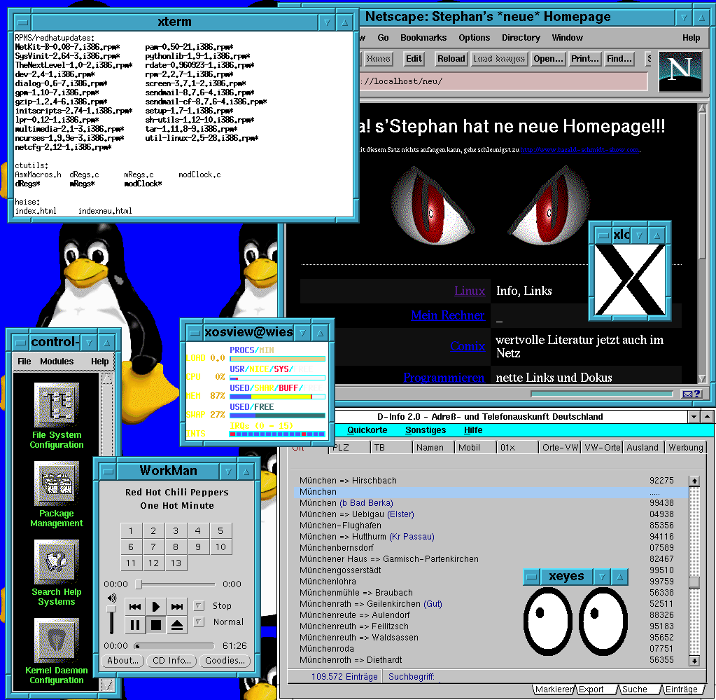Viewport: 716px width, 700px height.
Task: Open the xeyes window menu button
Action: (x=531, y=577)
